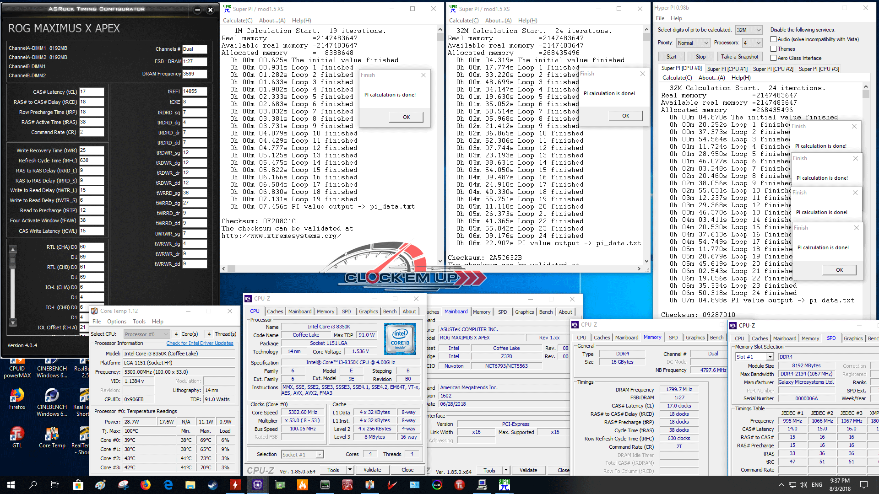Open Steam from the taskbar
The image size is (879, 494).
coord(213,485)
